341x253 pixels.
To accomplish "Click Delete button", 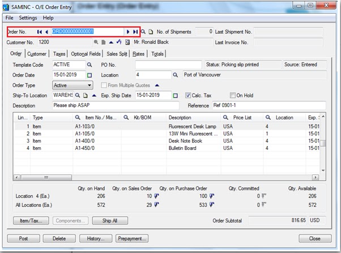I will 59,238.
